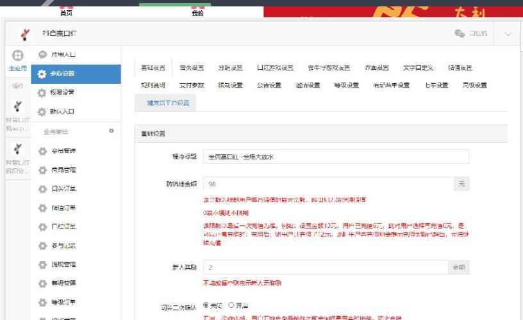Switch to the 口红游戏设置 tab

pos(275,68)
